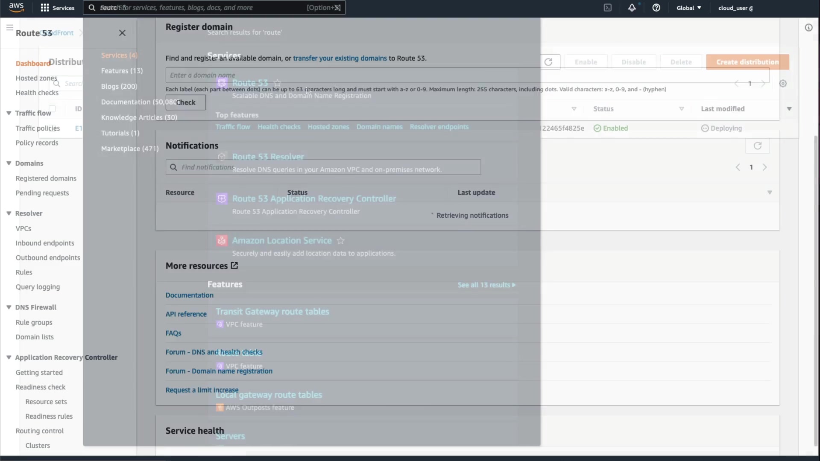Click the Check domain button
Viewport: 820px width, 461px height.
point(186,102)
